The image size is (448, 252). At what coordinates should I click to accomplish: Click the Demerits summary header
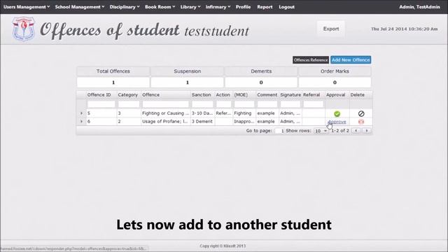[x=261, y=71]
